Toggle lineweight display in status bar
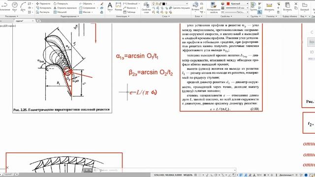The image size is (315, 177). 241,175
